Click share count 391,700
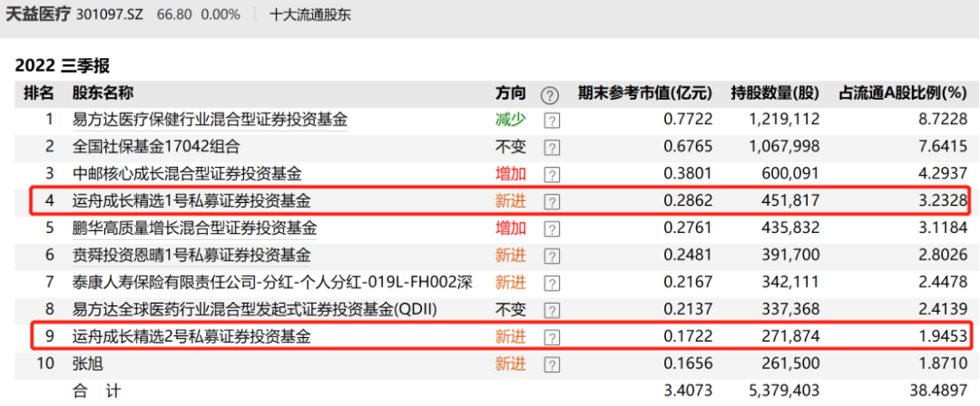Viewport: 980px width, 406px height. (792, 256)
